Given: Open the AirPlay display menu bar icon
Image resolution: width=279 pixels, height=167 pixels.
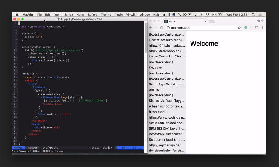Looking at the screenshot, I should pos(196,15).
